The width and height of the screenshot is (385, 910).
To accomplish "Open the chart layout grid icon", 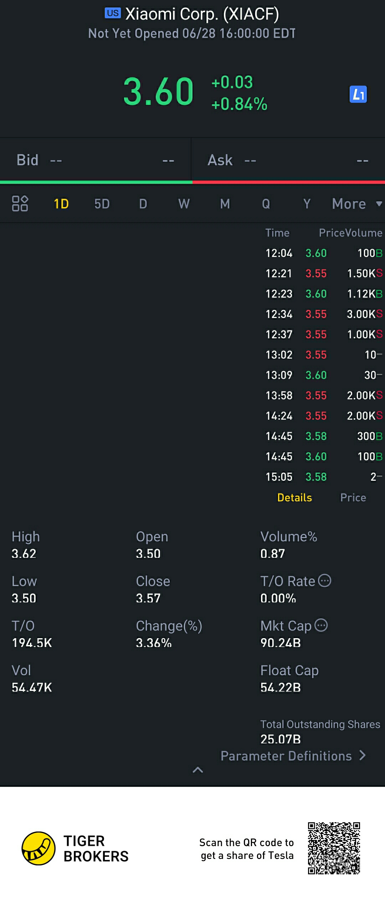I will (20, 203).
